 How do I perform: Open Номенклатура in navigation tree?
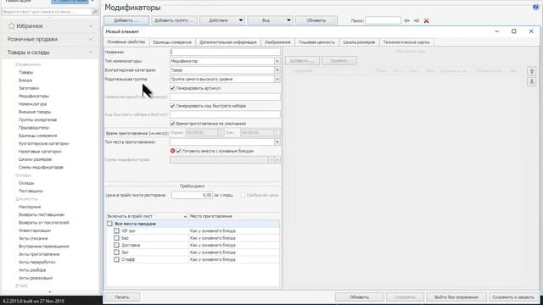pyautogui.click(x=32, y=104)
